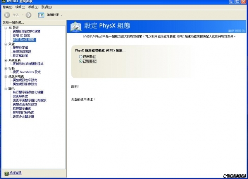Select the 3D 設定 category label

[x=14, y=28]
